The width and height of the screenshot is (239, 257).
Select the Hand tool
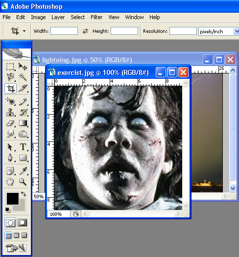pyautogui.click(x=10, y=182)
